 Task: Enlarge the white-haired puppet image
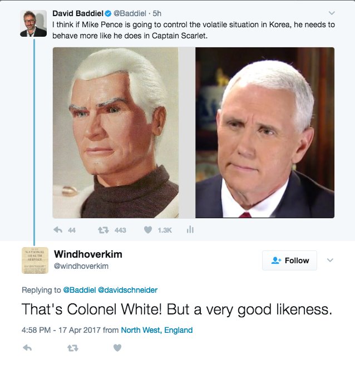click(x=116, y=132)
